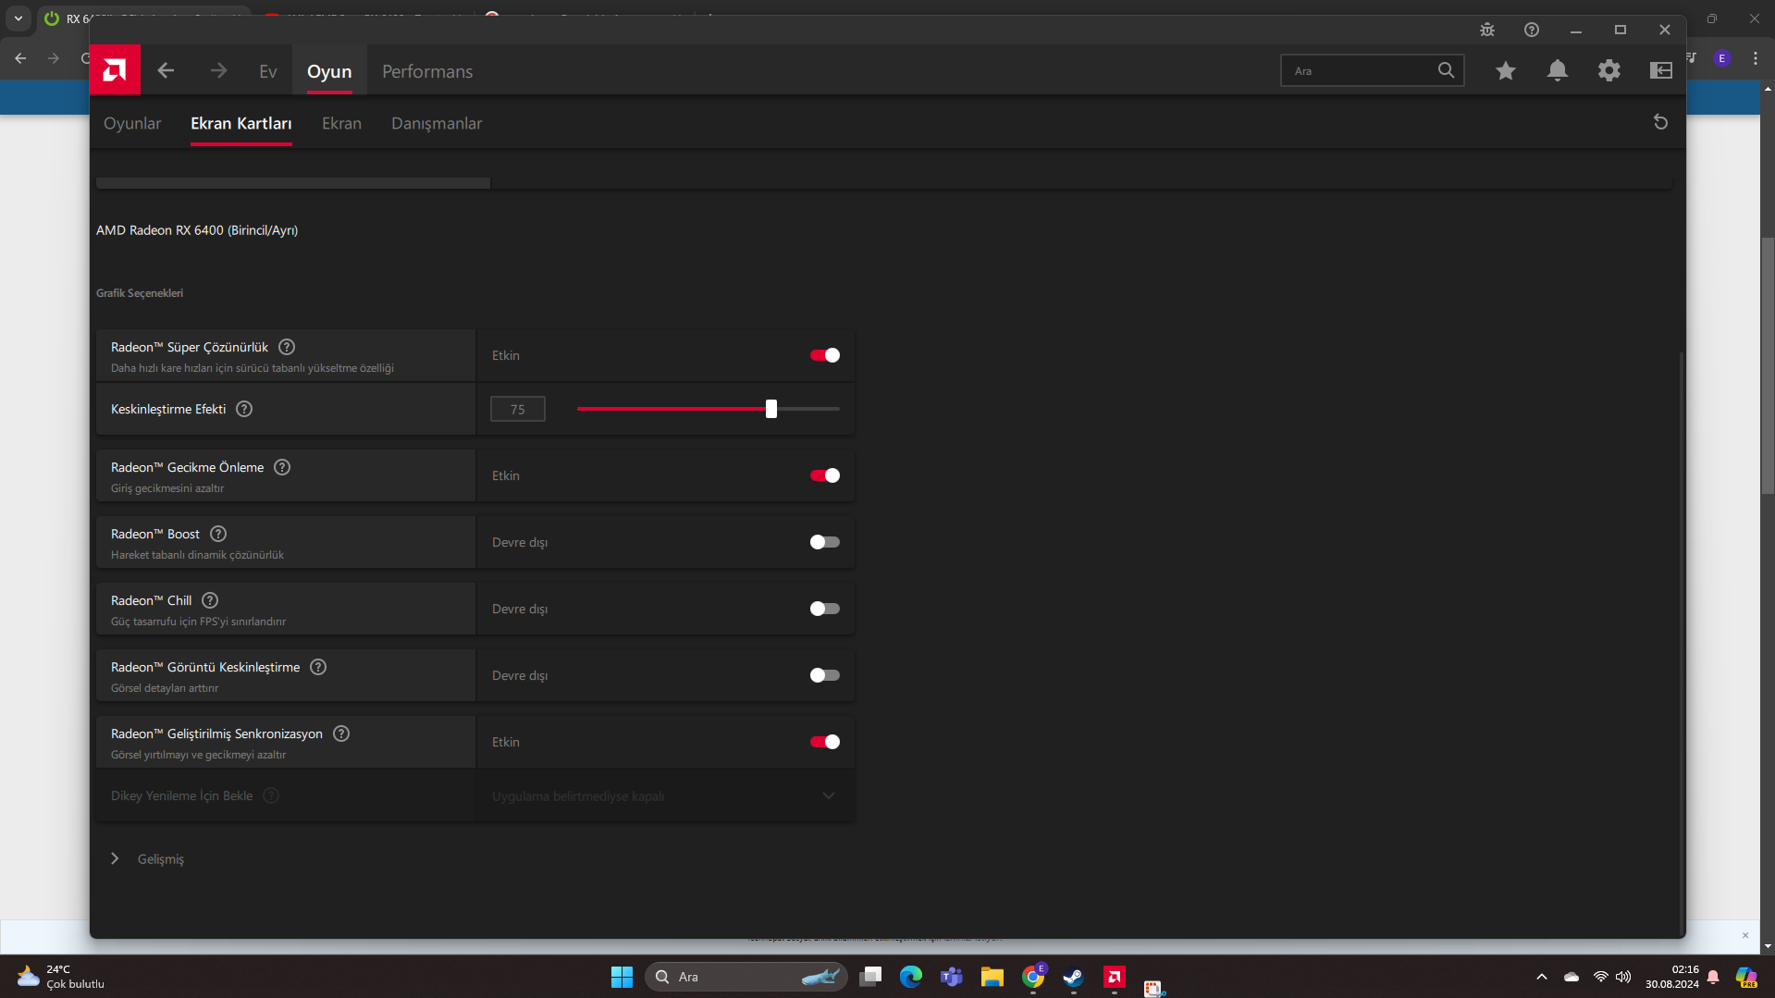The image size is (1775, 998).
Task: Select Ekran Kartları sub-tab
Action: [x=241, y=123]
